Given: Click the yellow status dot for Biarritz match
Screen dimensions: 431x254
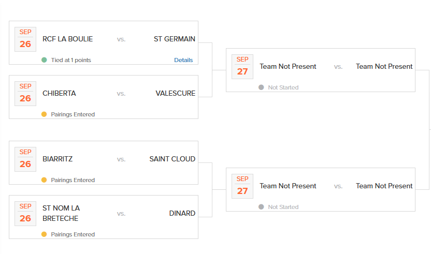Looking at the screenshot, I should 44,180.
